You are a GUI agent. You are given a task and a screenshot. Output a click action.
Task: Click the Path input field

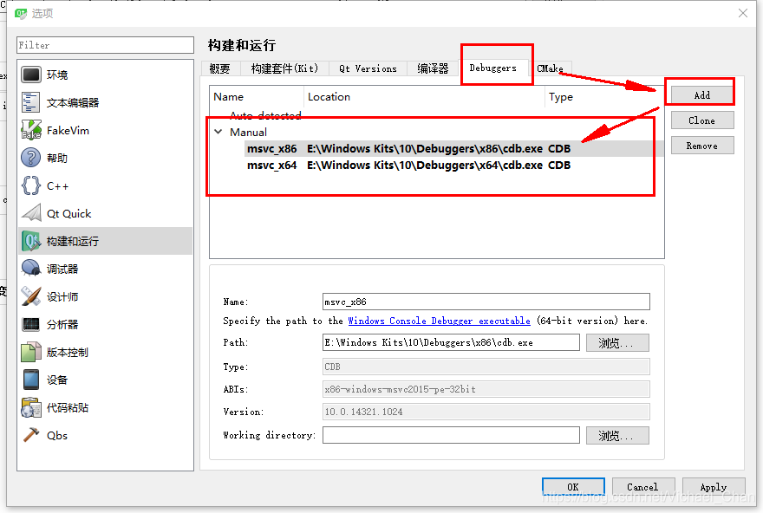pos(451,342)
